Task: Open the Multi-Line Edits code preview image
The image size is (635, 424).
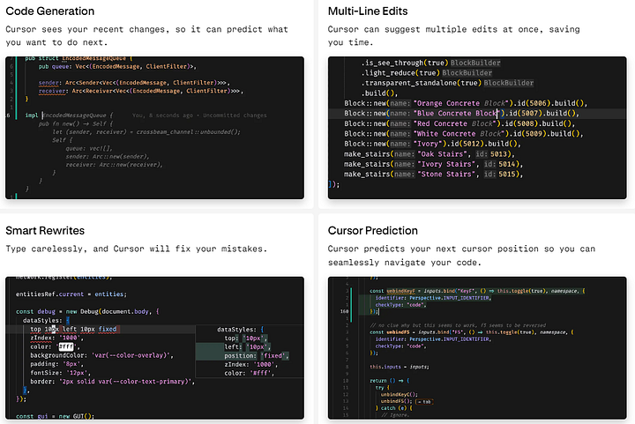Action: 477,128
